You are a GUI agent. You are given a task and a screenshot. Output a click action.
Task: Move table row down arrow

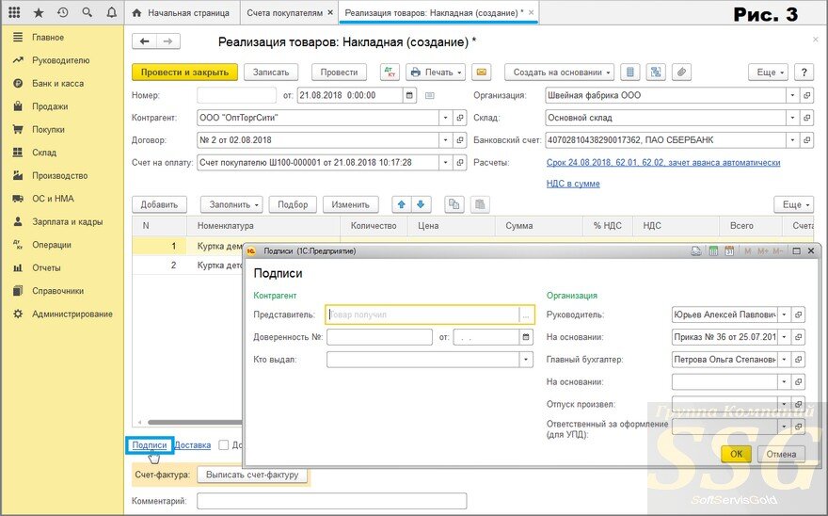click(421, 204)
